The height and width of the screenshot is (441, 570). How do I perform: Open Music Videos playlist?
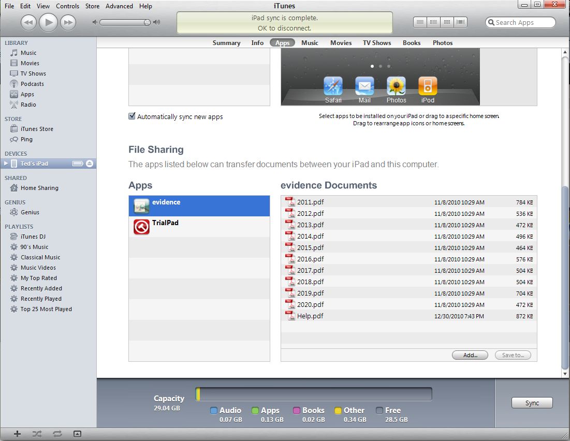38,268
